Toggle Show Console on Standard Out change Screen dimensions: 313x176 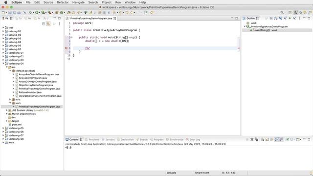point(276,139)
